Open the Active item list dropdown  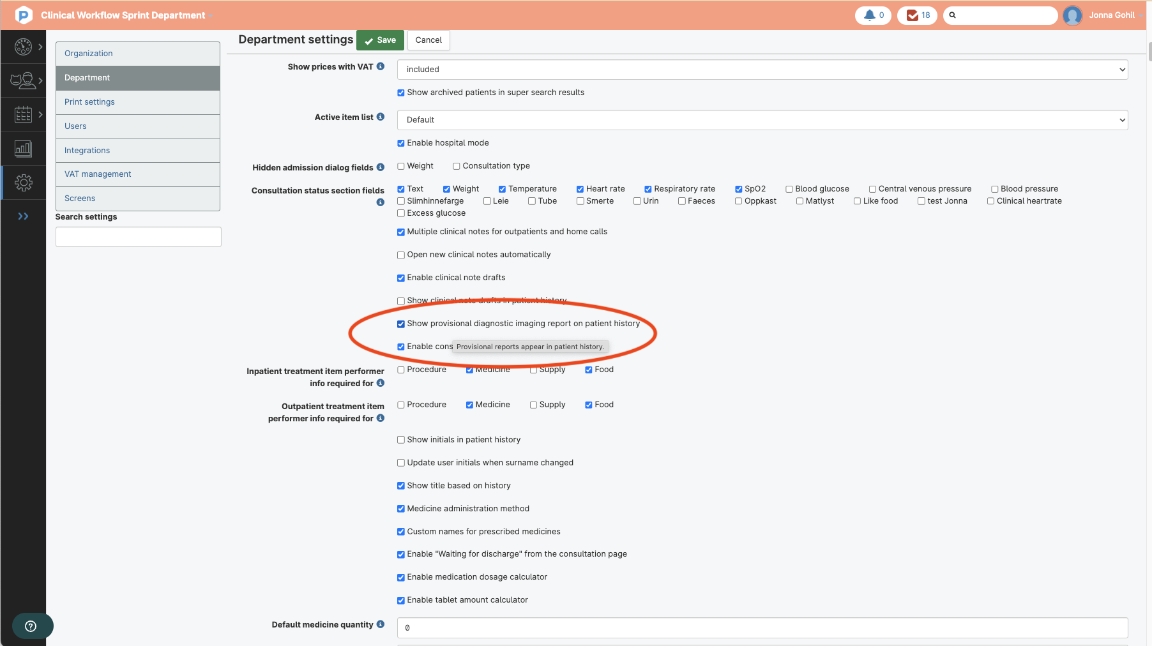pyautogui.click(x=761, y=119)
